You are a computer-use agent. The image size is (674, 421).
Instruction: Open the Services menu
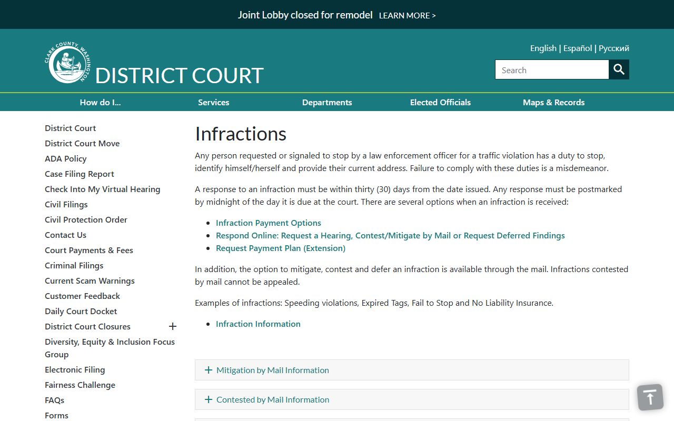tap(214, 102)
